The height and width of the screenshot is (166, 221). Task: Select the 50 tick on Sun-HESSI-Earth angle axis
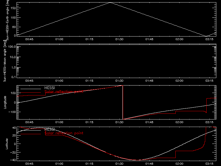[x=14, y=27]
